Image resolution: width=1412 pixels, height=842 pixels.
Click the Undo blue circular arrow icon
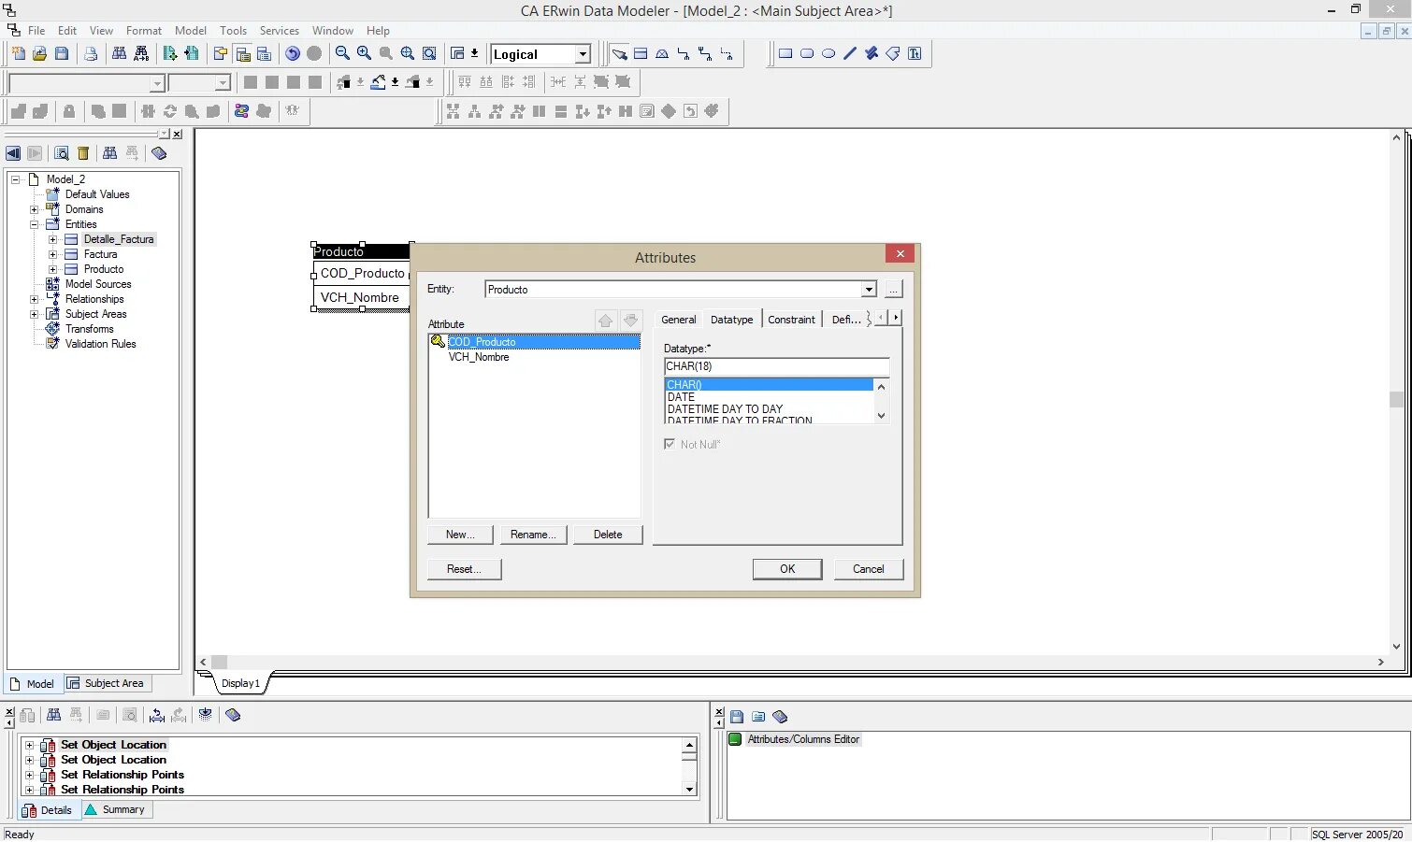pyautogui.click(x=293, y=53)
